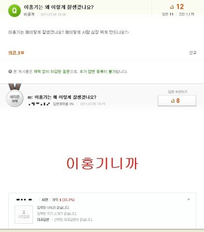Click the gray info icon before notice
Screen dimensions: 204x232
click(x=10, y=71)
